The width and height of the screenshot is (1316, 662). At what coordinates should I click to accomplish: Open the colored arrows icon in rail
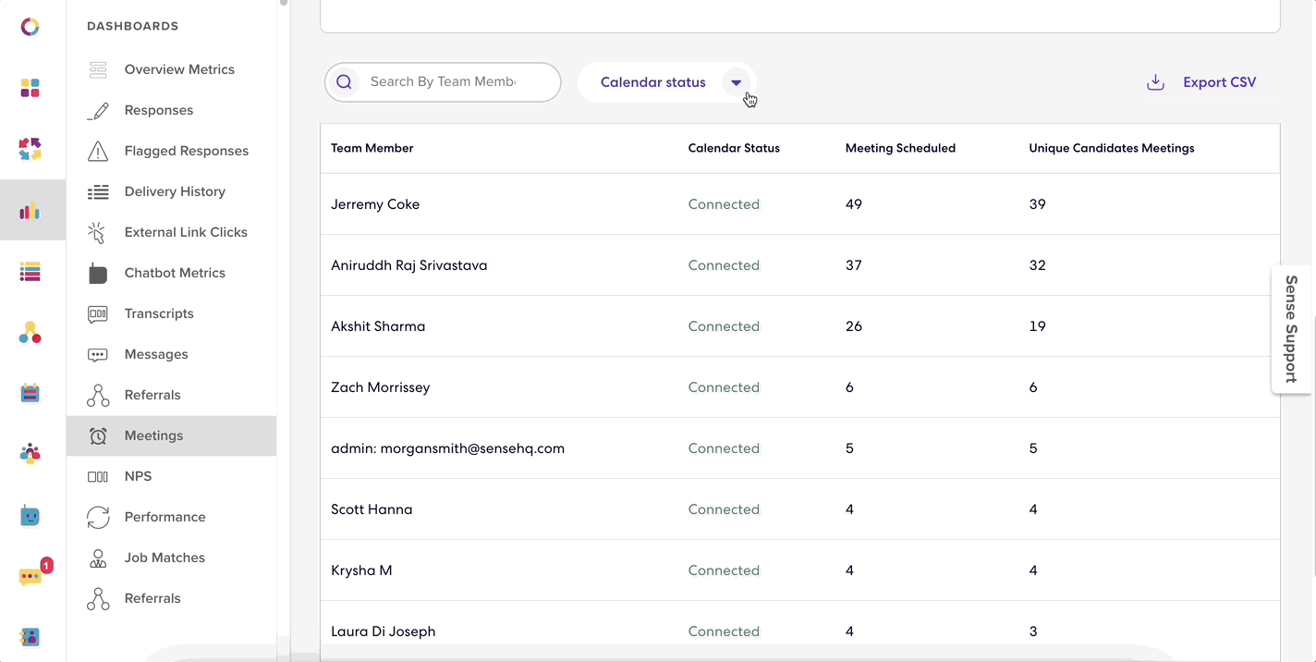pos(30,149)
